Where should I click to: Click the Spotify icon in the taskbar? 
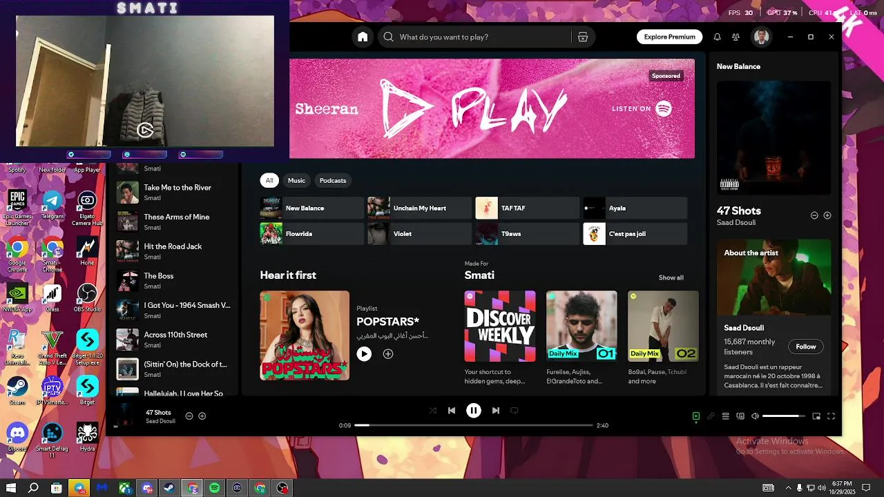click(214, 488)
